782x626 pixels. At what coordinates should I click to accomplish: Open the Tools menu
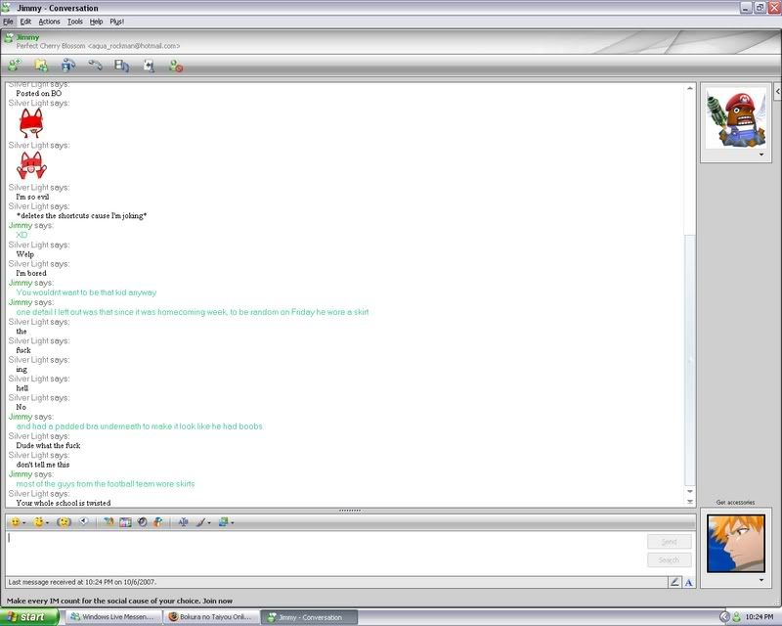[x=74, y=21]
